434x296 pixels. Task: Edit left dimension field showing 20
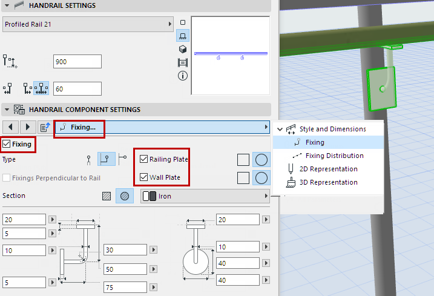[x=24, y=220]
